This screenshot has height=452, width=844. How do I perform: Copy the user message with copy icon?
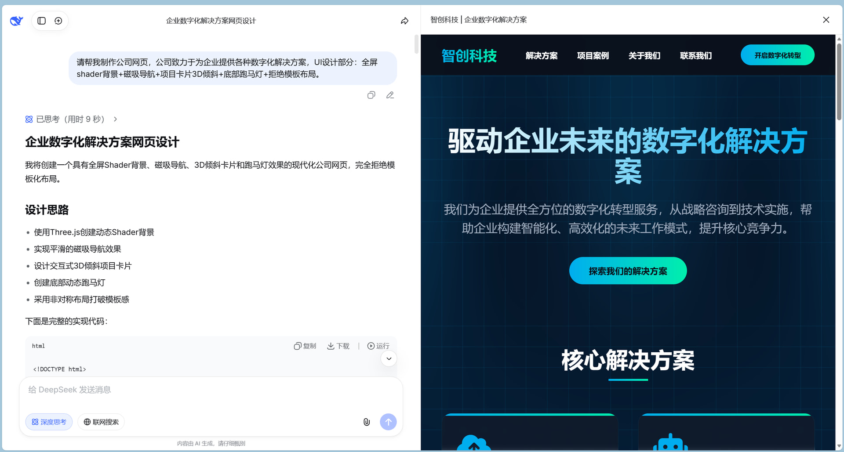tap(371, 95)
